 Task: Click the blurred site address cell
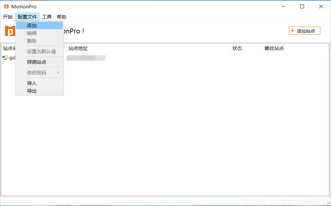(x=86, y=58)
